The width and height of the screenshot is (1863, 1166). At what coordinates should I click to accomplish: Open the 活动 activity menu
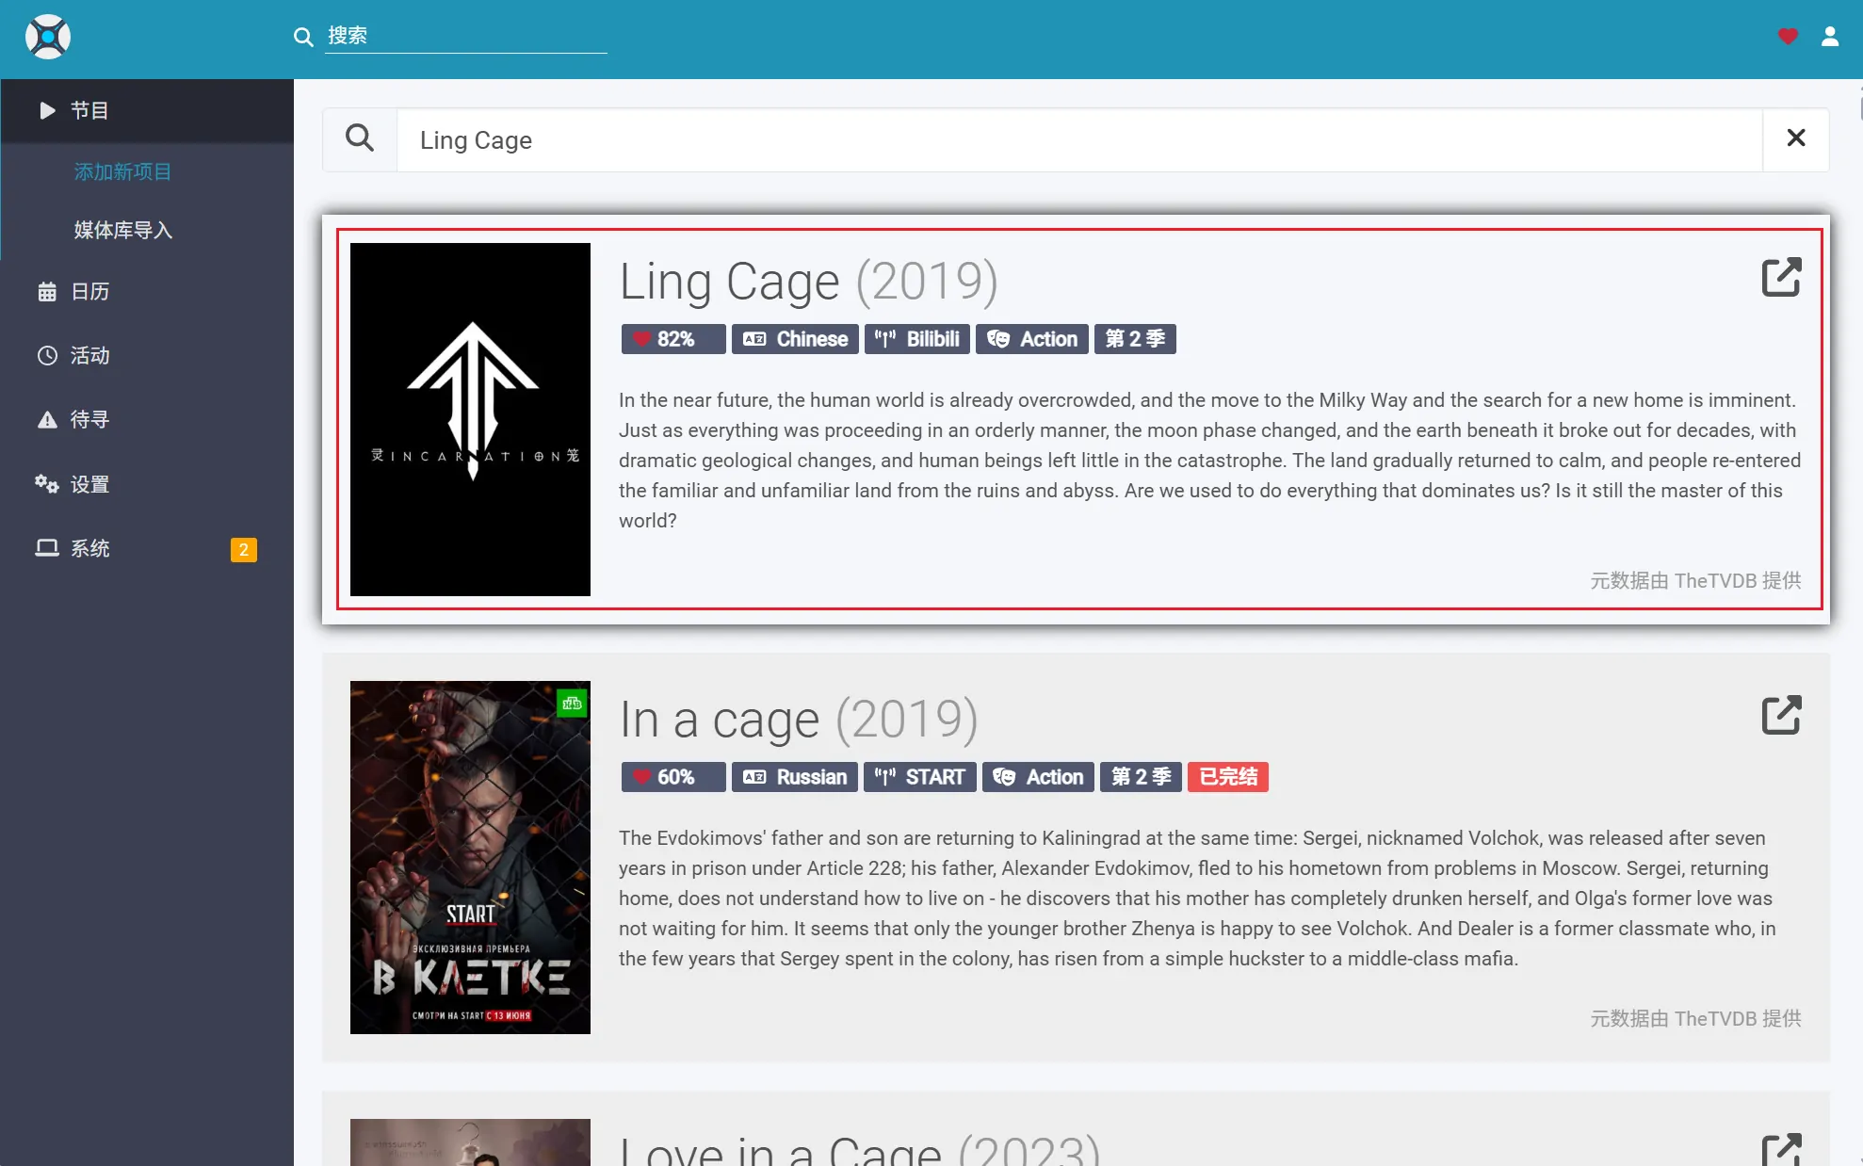pos(89,356)
